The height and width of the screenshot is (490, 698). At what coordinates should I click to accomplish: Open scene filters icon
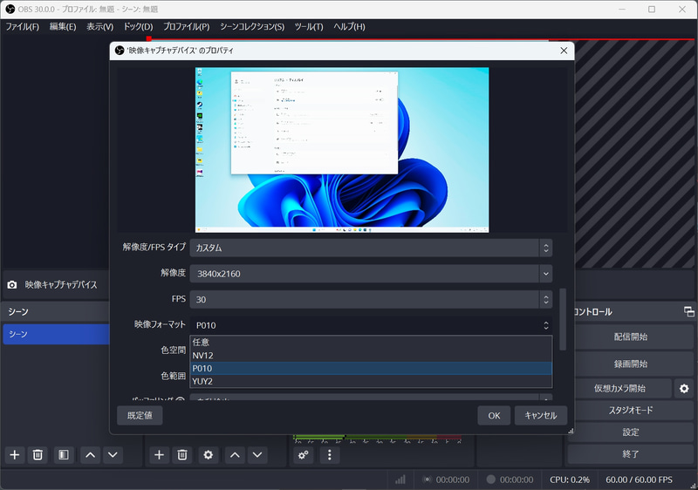click(64, 455)
